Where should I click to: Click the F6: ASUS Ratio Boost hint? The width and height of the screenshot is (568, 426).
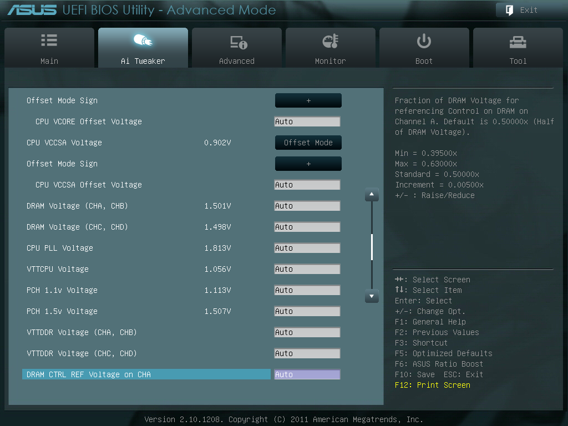coord(439,364)
